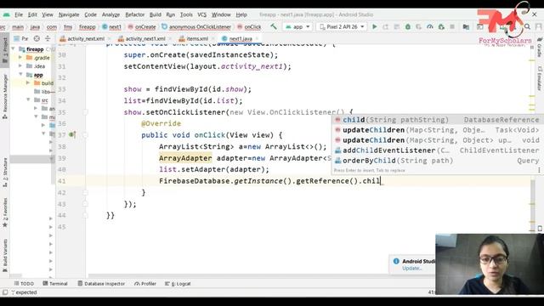
Task: Open the Project view selector dropdown
Action: tap(21, 38)
